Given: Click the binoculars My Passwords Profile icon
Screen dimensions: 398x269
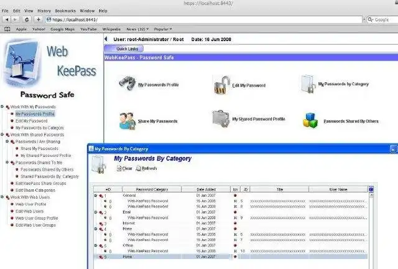Looking at the screenshot, I should click(127, 83).
